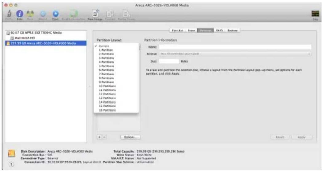Select the Areca ARC-5026 Media disk
322x171 pixels.
[45, 43]
